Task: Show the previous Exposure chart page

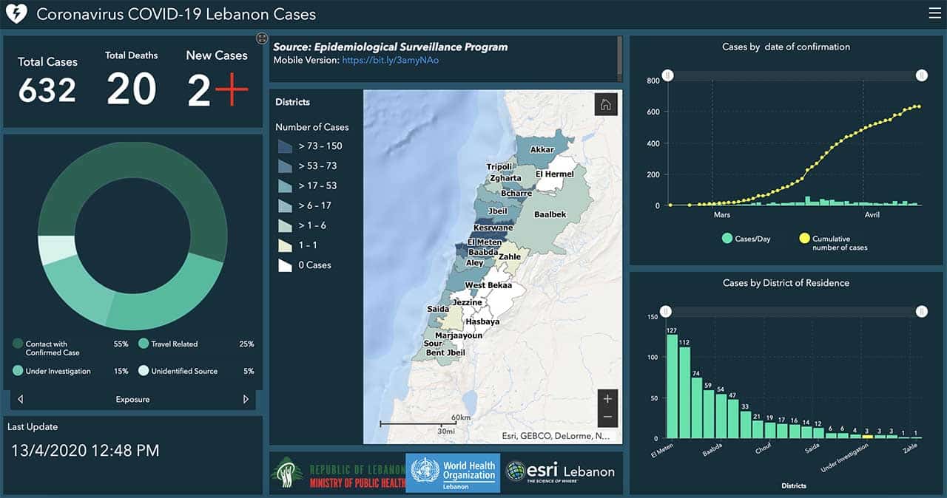Action: pyautogui.click(x=20, y=399)
